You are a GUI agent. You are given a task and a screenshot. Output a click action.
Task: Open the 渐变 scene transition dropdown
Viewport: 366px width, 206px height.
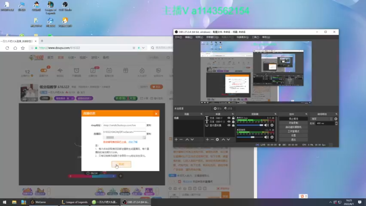point(322,119)
